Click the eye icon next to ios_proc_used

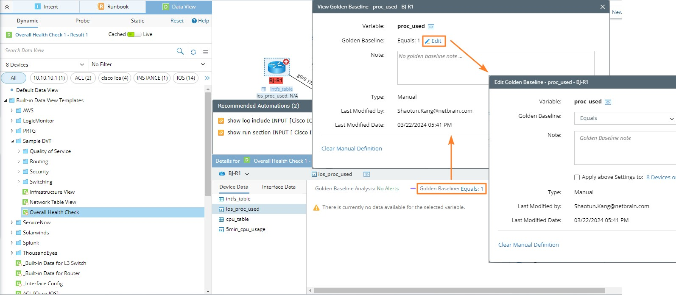[x=366, y=174]
